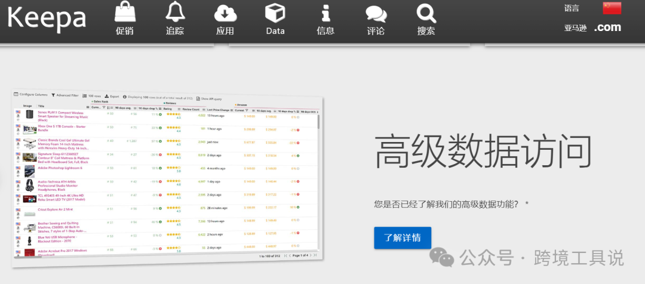Click "13 hours ago" in Sonos row
645x284 pixels.
(216, 116)
